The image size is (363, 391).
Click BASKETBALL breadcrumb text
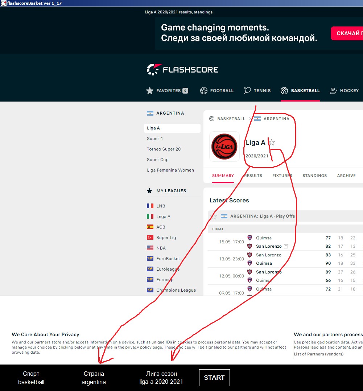(x=231, y=119)
